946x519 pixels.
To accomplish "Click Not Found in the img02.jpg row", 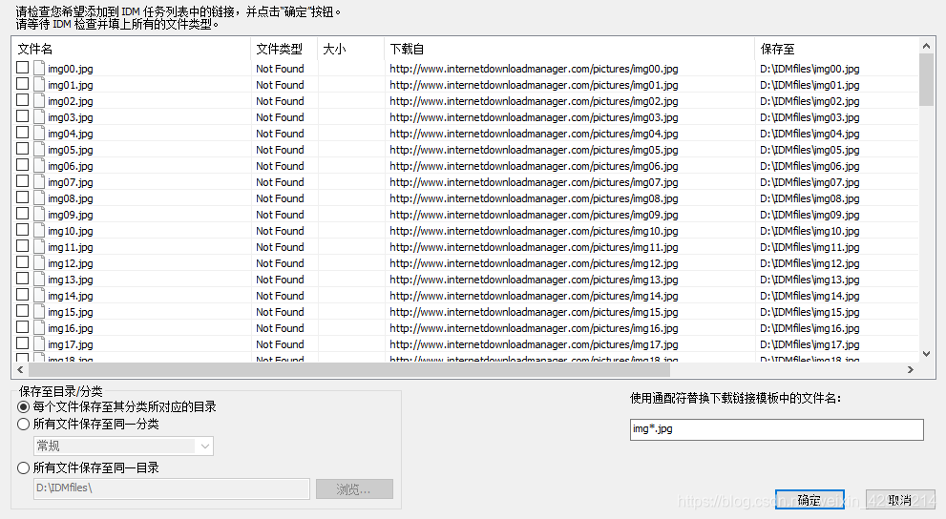I will click(x=280, y=101).
